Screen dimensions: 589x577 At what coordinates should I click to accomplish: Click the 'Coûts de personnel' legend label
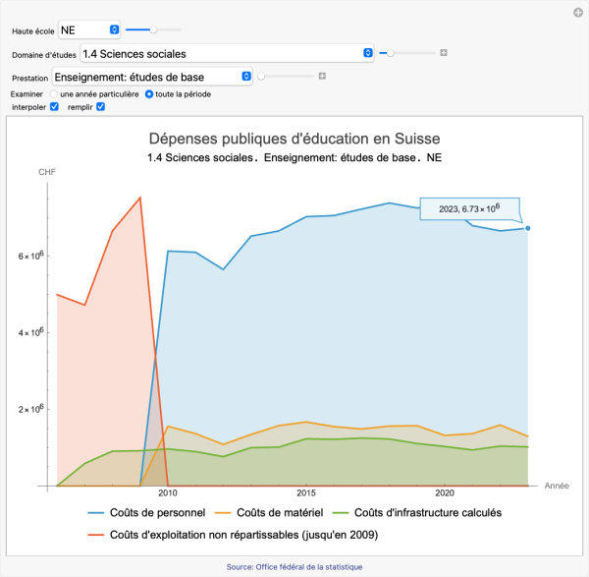(154, 512)
